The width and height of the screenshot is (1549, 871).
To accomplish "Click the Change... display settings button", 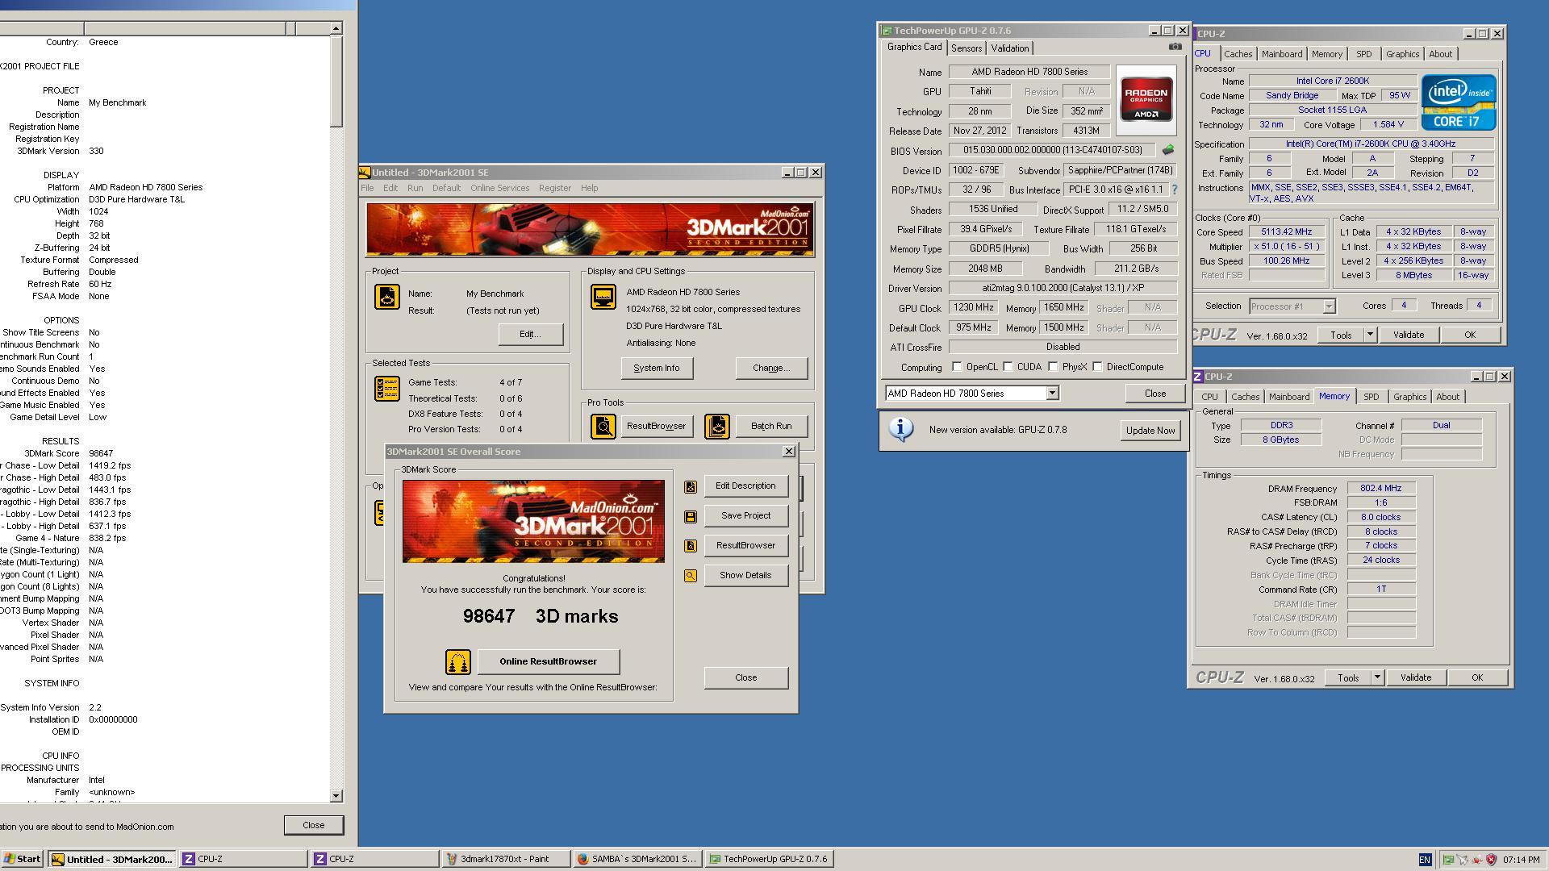I will (770, 369).
